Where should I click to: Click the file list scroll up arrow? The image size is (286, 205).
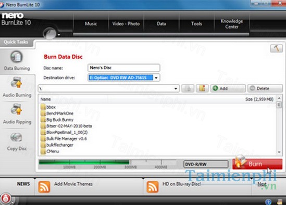279,98
